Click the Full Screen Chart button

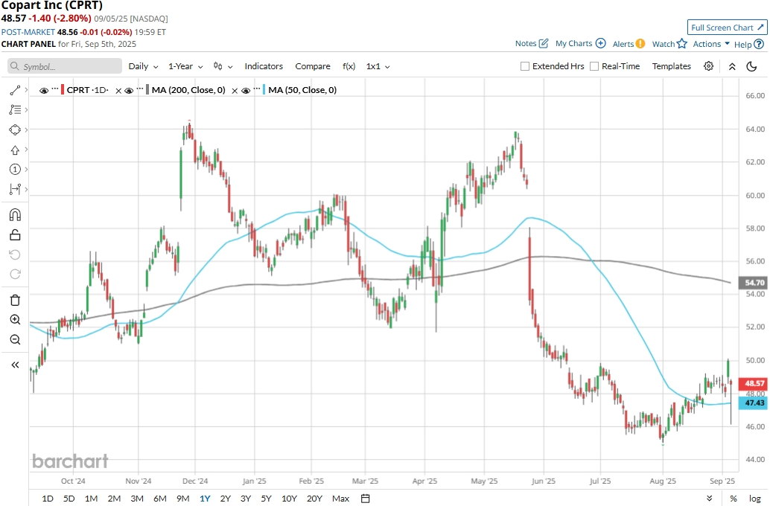click(x=728, y=28)
